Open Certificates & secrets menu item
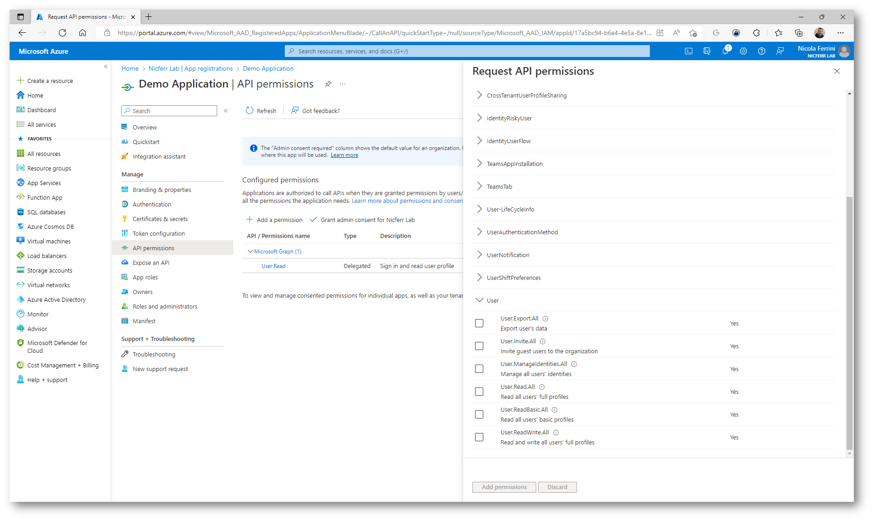873x521 pixels. (160, 219)
